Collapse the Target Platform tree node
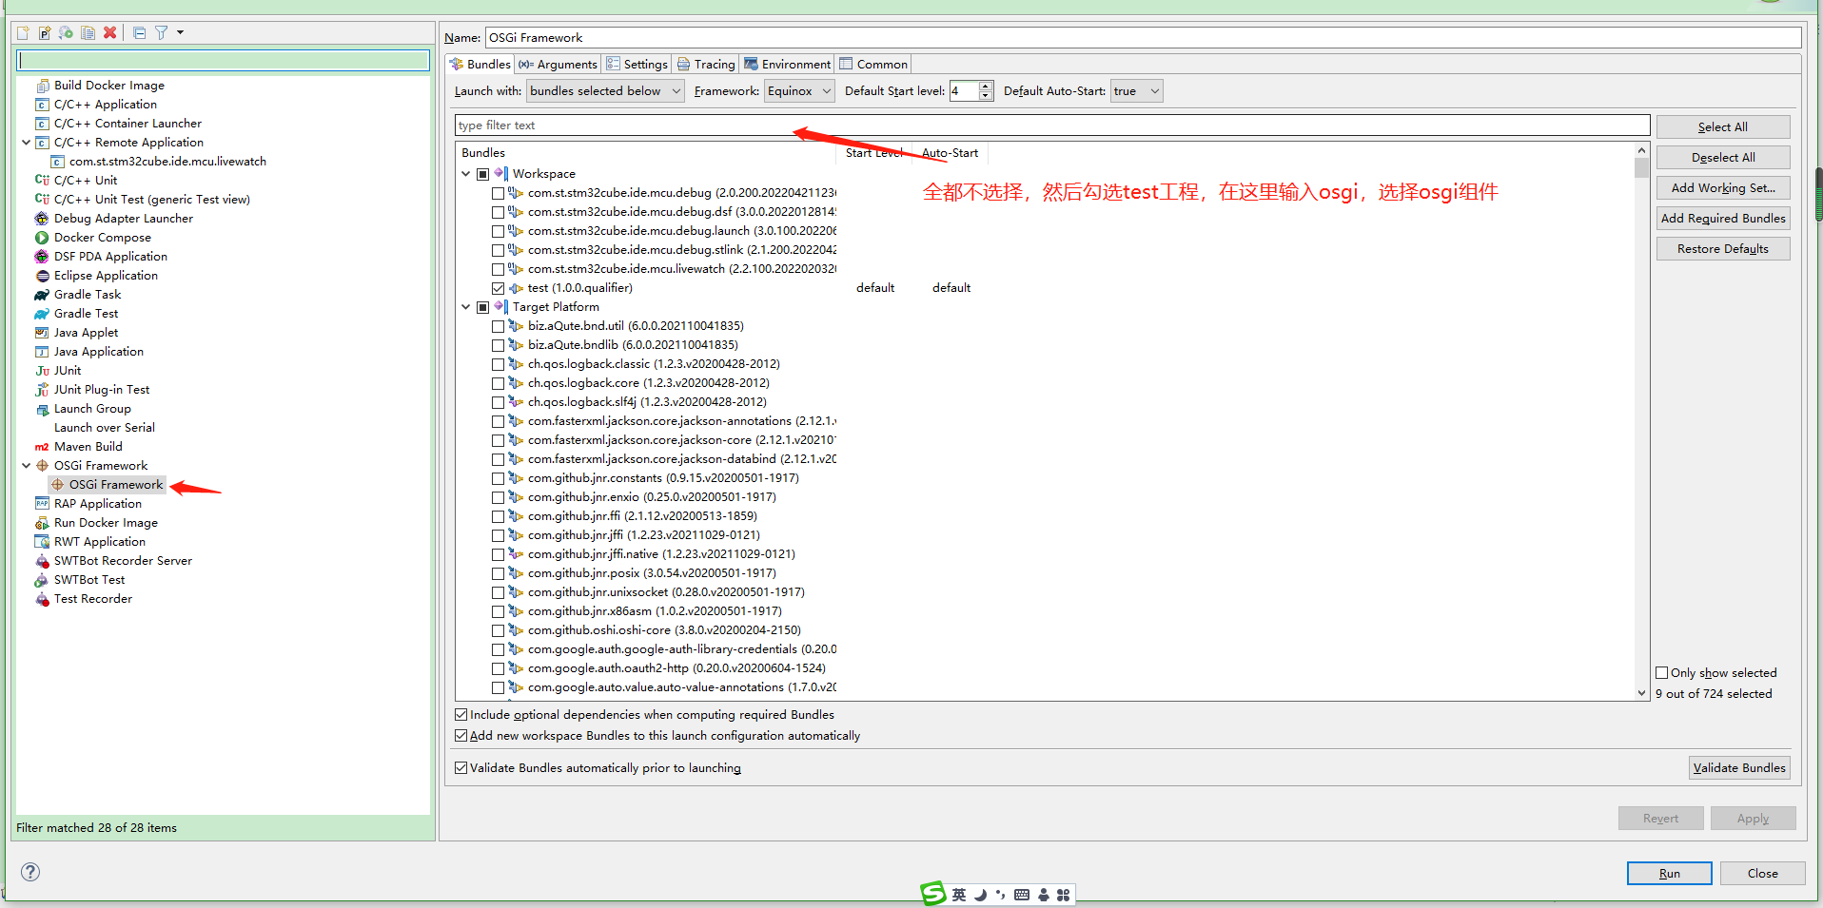 tap(465, 306)
